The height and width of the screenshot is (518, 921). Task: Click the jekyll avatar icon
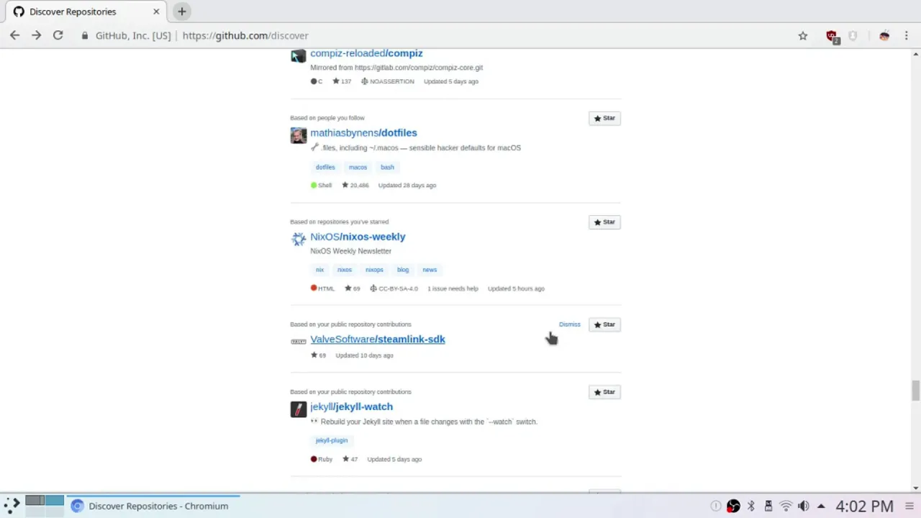(x=298, y=409)
